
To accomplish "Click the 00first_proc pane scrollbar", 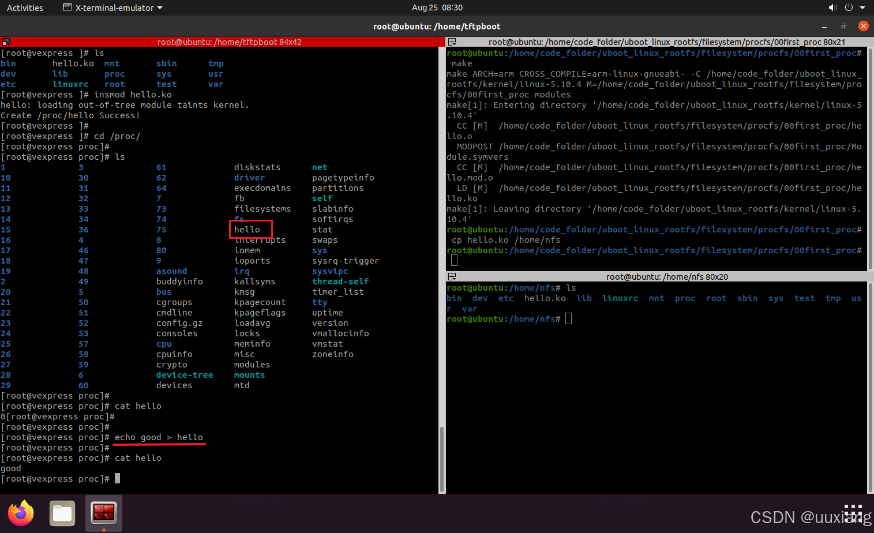I will coord(869,159).
